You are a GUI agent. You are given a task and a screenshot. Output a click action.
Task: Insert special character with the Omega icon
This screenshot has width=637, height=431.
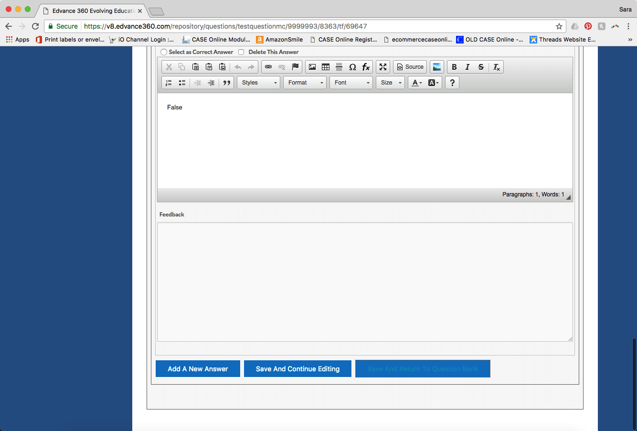(x=352, y=67)
